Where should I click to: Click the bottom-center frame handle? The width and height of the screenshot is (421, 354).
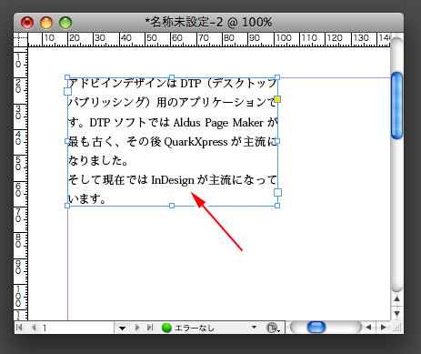click(172, 206)
